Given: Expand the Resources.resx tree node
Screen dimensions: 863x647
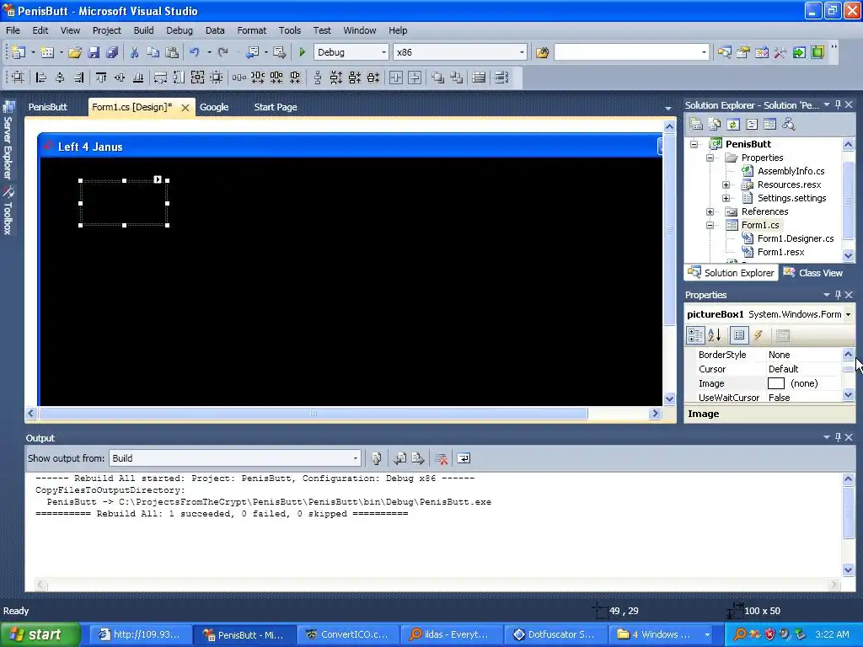Looking at the screenshot, I should (726, 184).
